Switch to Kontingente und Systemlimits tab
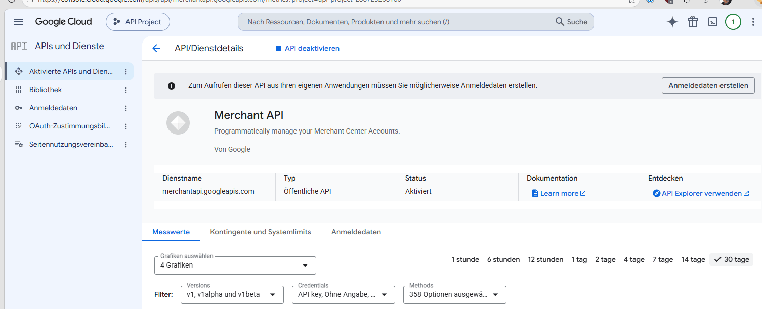762x309 pixels. tap(261, 232)
